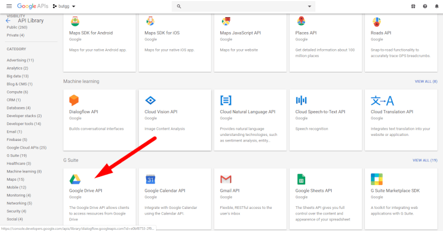Screen dimensions: 443x231
Task: Click the Google Calendar API icon
Action: point(150,179)
